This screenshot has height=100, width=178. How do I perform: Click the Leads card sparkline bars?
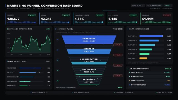pos(55,22)
